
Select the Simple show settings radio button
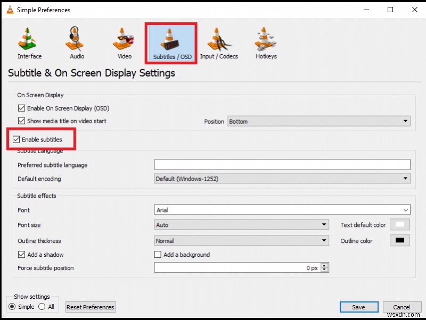[x=12, y=307]
